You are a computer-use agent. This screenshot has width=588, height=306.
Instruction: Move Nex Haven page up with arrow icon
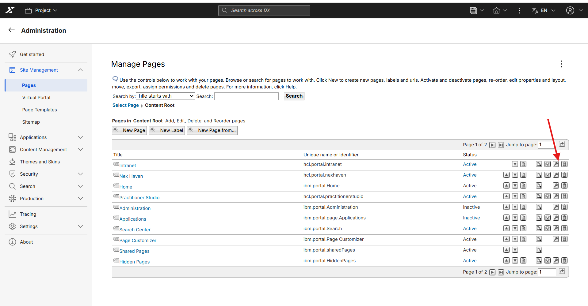tap(506, 175)
